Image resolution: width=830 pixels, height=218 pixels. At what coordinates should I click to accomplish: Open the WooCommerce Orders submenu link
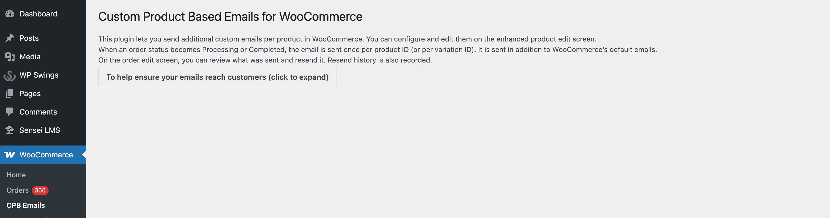click(x=17, y=190)
